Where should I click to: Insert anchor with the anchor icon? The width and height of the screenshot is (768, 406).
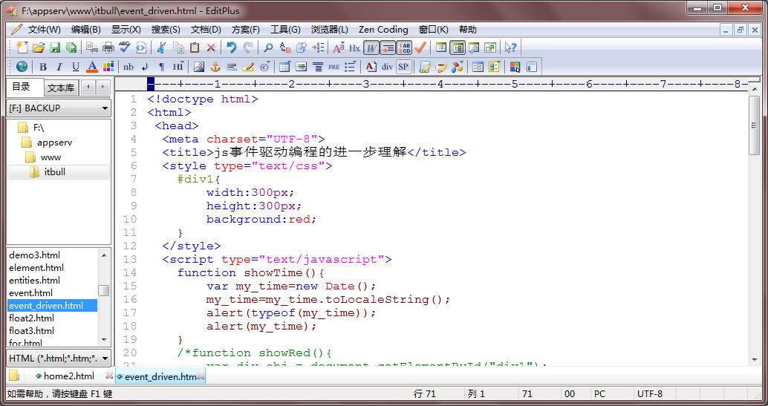pyautogui.click(x=215, y=67)
